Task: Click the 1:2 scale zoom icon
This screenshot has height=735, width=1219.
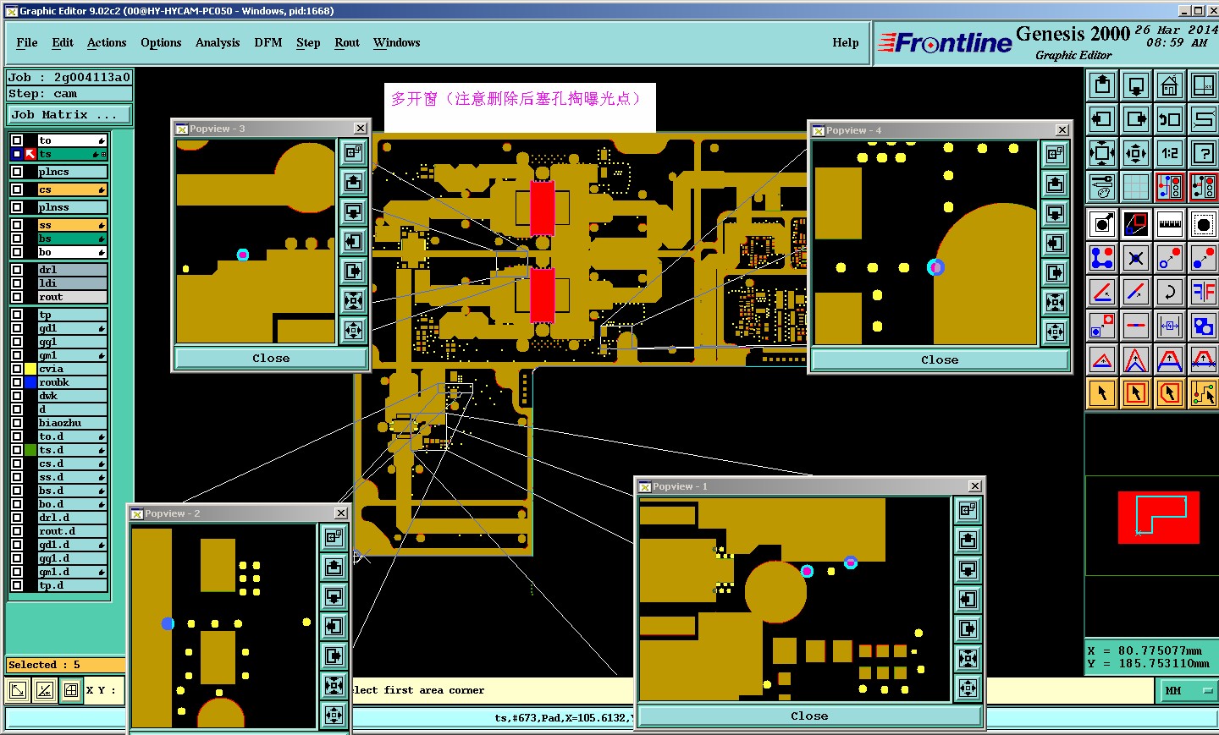Action: coord(1170,153)
